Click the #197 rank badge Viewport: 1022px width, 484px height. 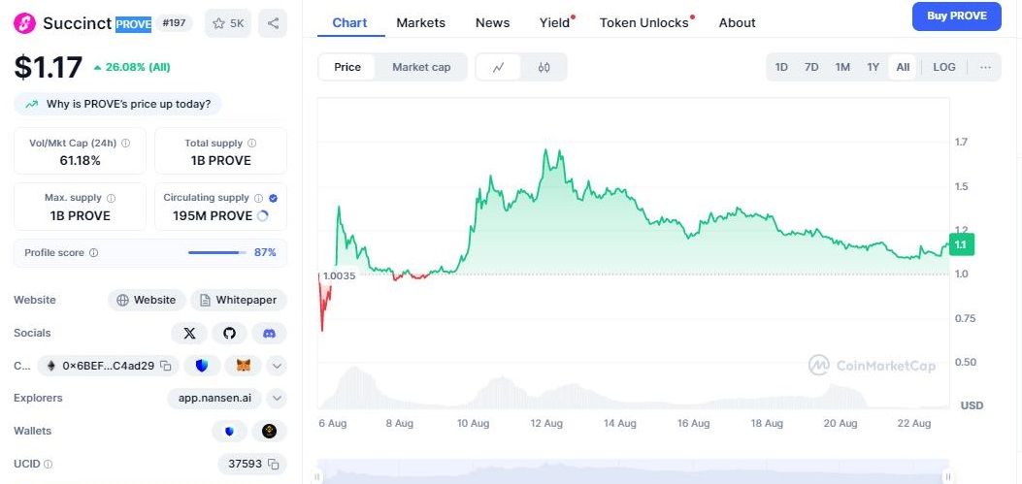tap(174, 23)
